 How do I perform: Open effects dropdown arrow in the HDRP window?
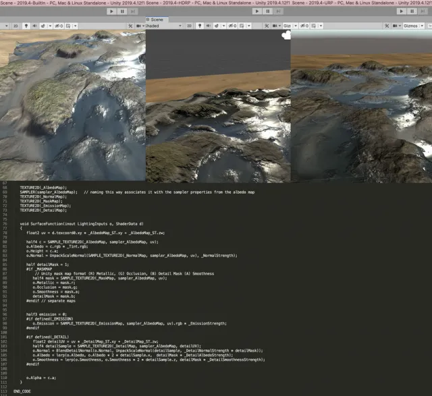[x=223, y=26]
